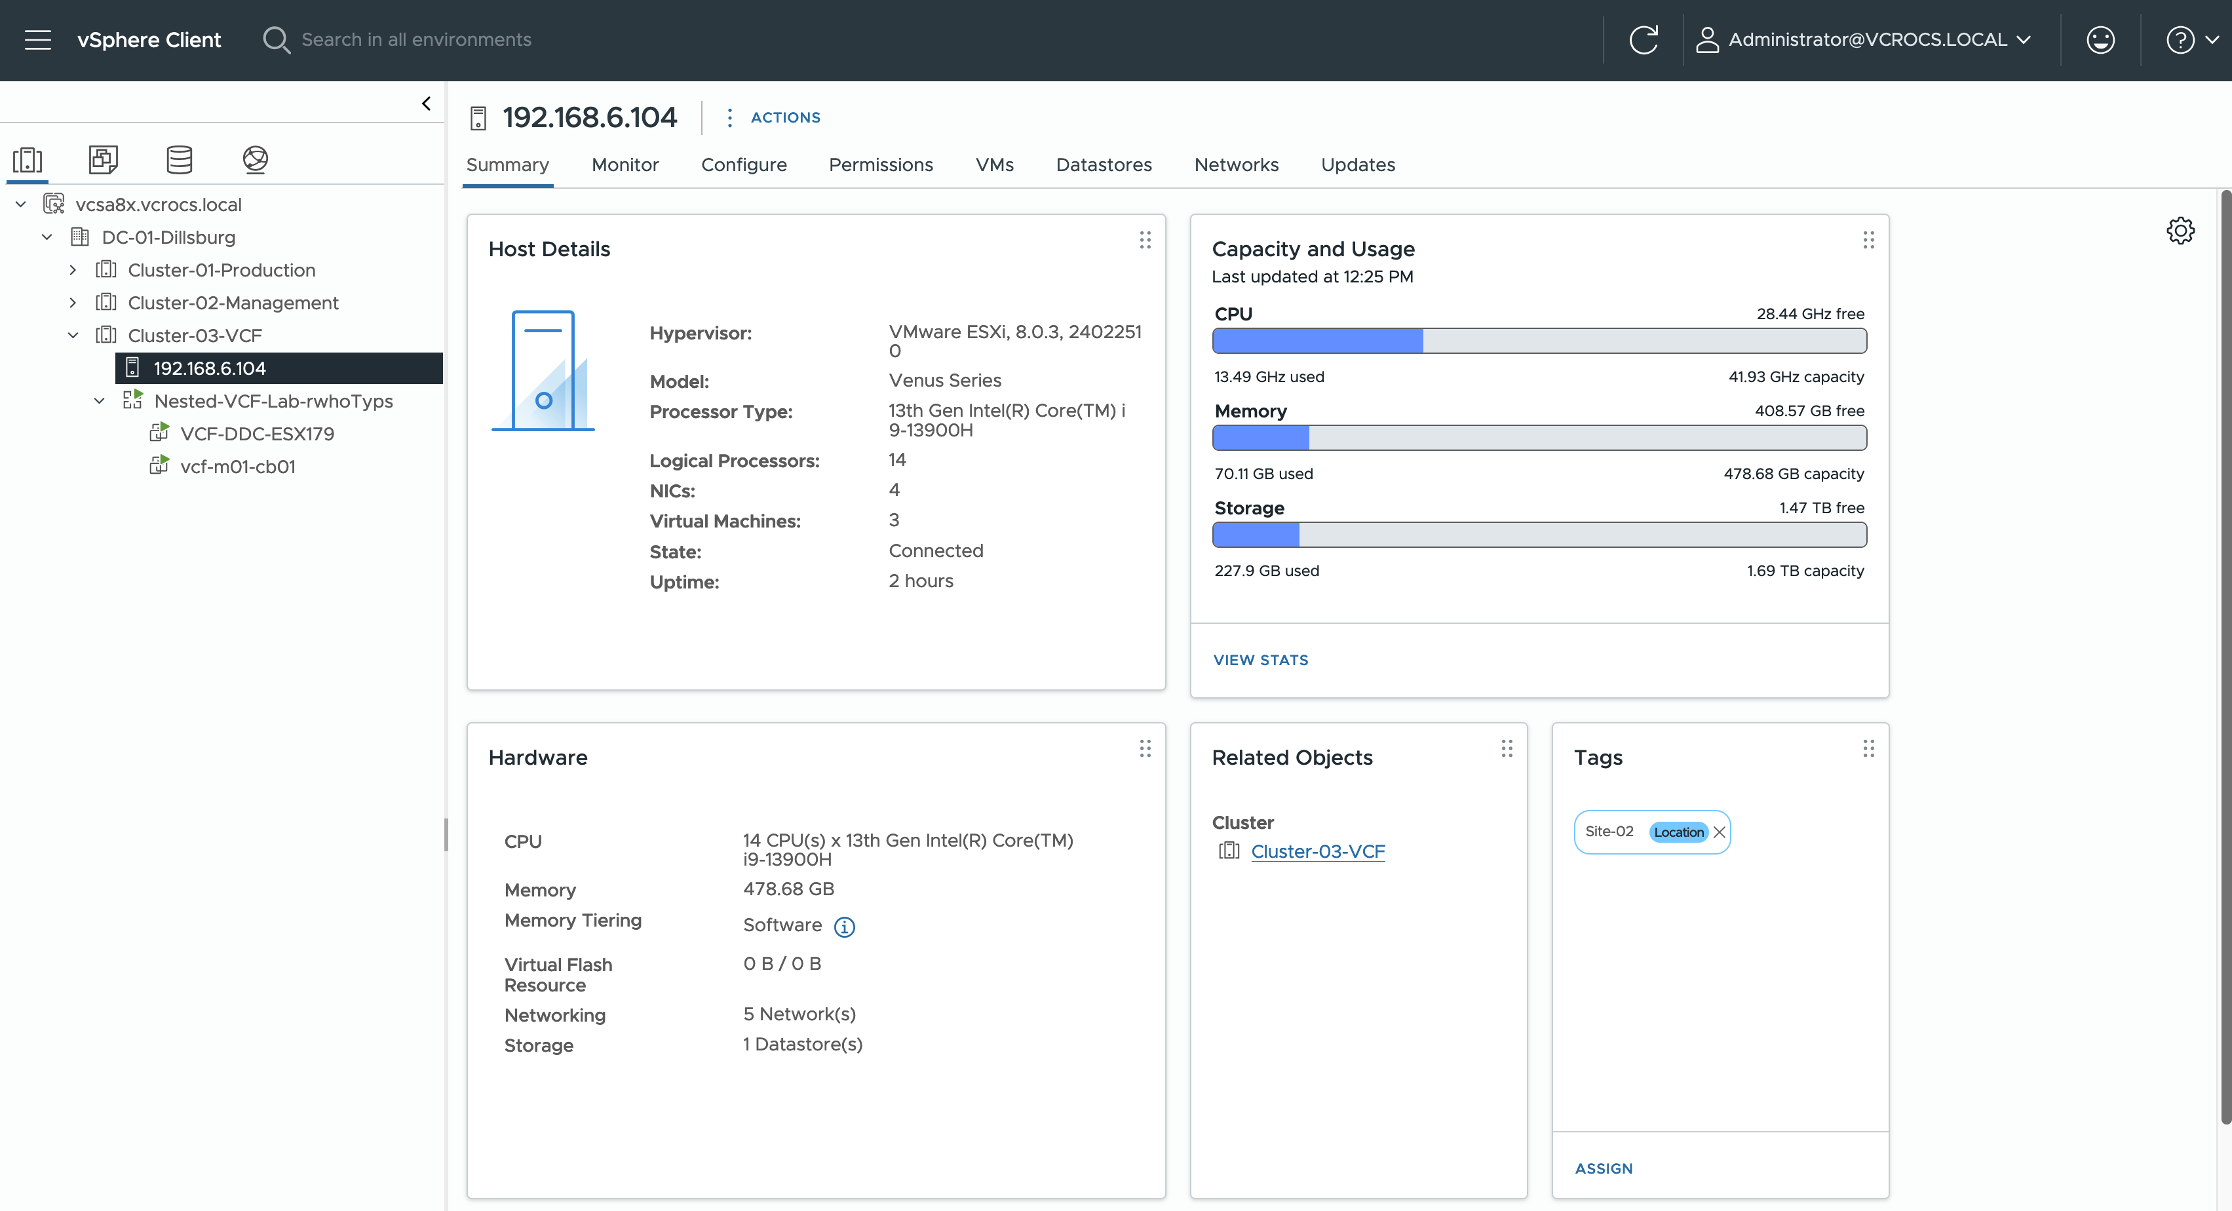Viewport: 2232px width, 1211px height.
Task: Remove the Site-02 Location tag
Action: 1719,832
